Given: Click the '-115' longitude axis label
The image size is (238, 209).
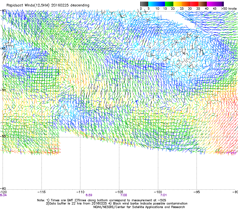Looking at the screenshot, I should point(41,192).
